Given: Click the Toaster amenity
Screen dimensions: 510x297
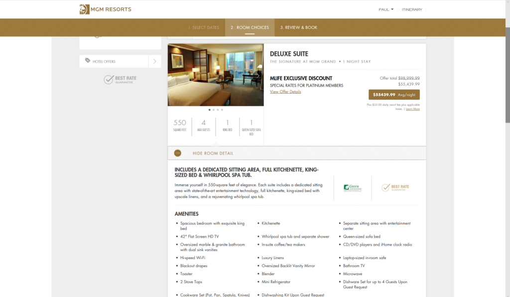Looking at the screenshot, I should [186, 274].
